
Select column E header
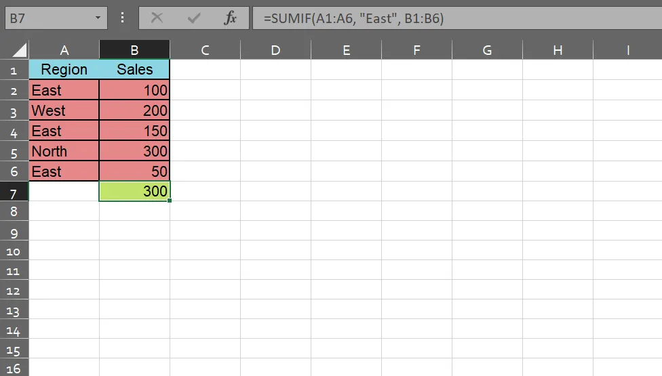pos(346,49)
